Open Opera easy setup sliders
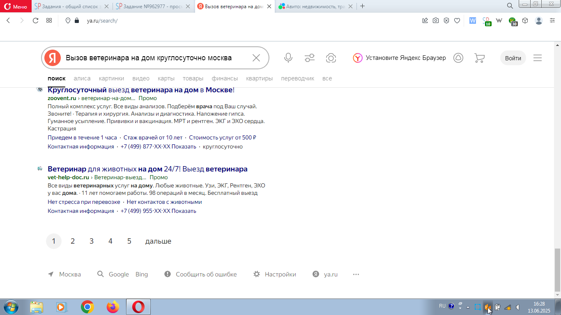Screen dimensions: 561x315 (x=552, y=21)
